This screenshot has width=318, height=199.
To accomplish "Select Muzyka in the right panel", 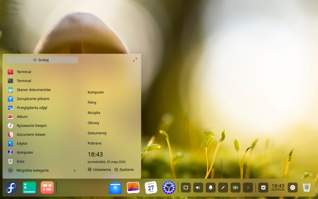I will 94,113.
